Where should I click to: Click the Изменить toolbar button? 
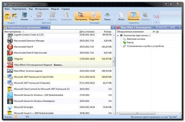coord(39,16)
